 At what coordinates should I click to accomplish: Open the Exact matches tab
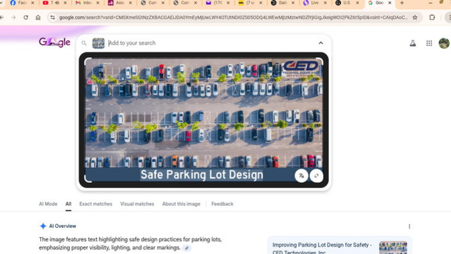click(x=96, y=204)
